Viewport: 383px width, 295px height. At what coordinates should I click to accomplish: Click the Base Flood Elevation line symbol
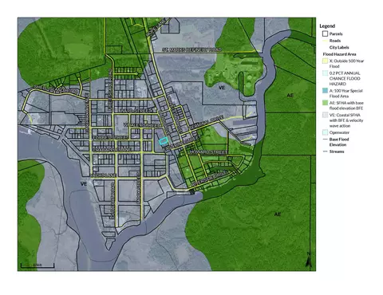325,140
